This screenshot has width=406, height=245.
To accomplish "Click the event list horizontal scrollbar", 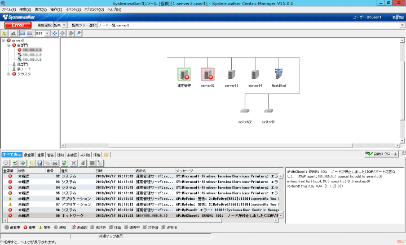I will (x=140, y=220).
